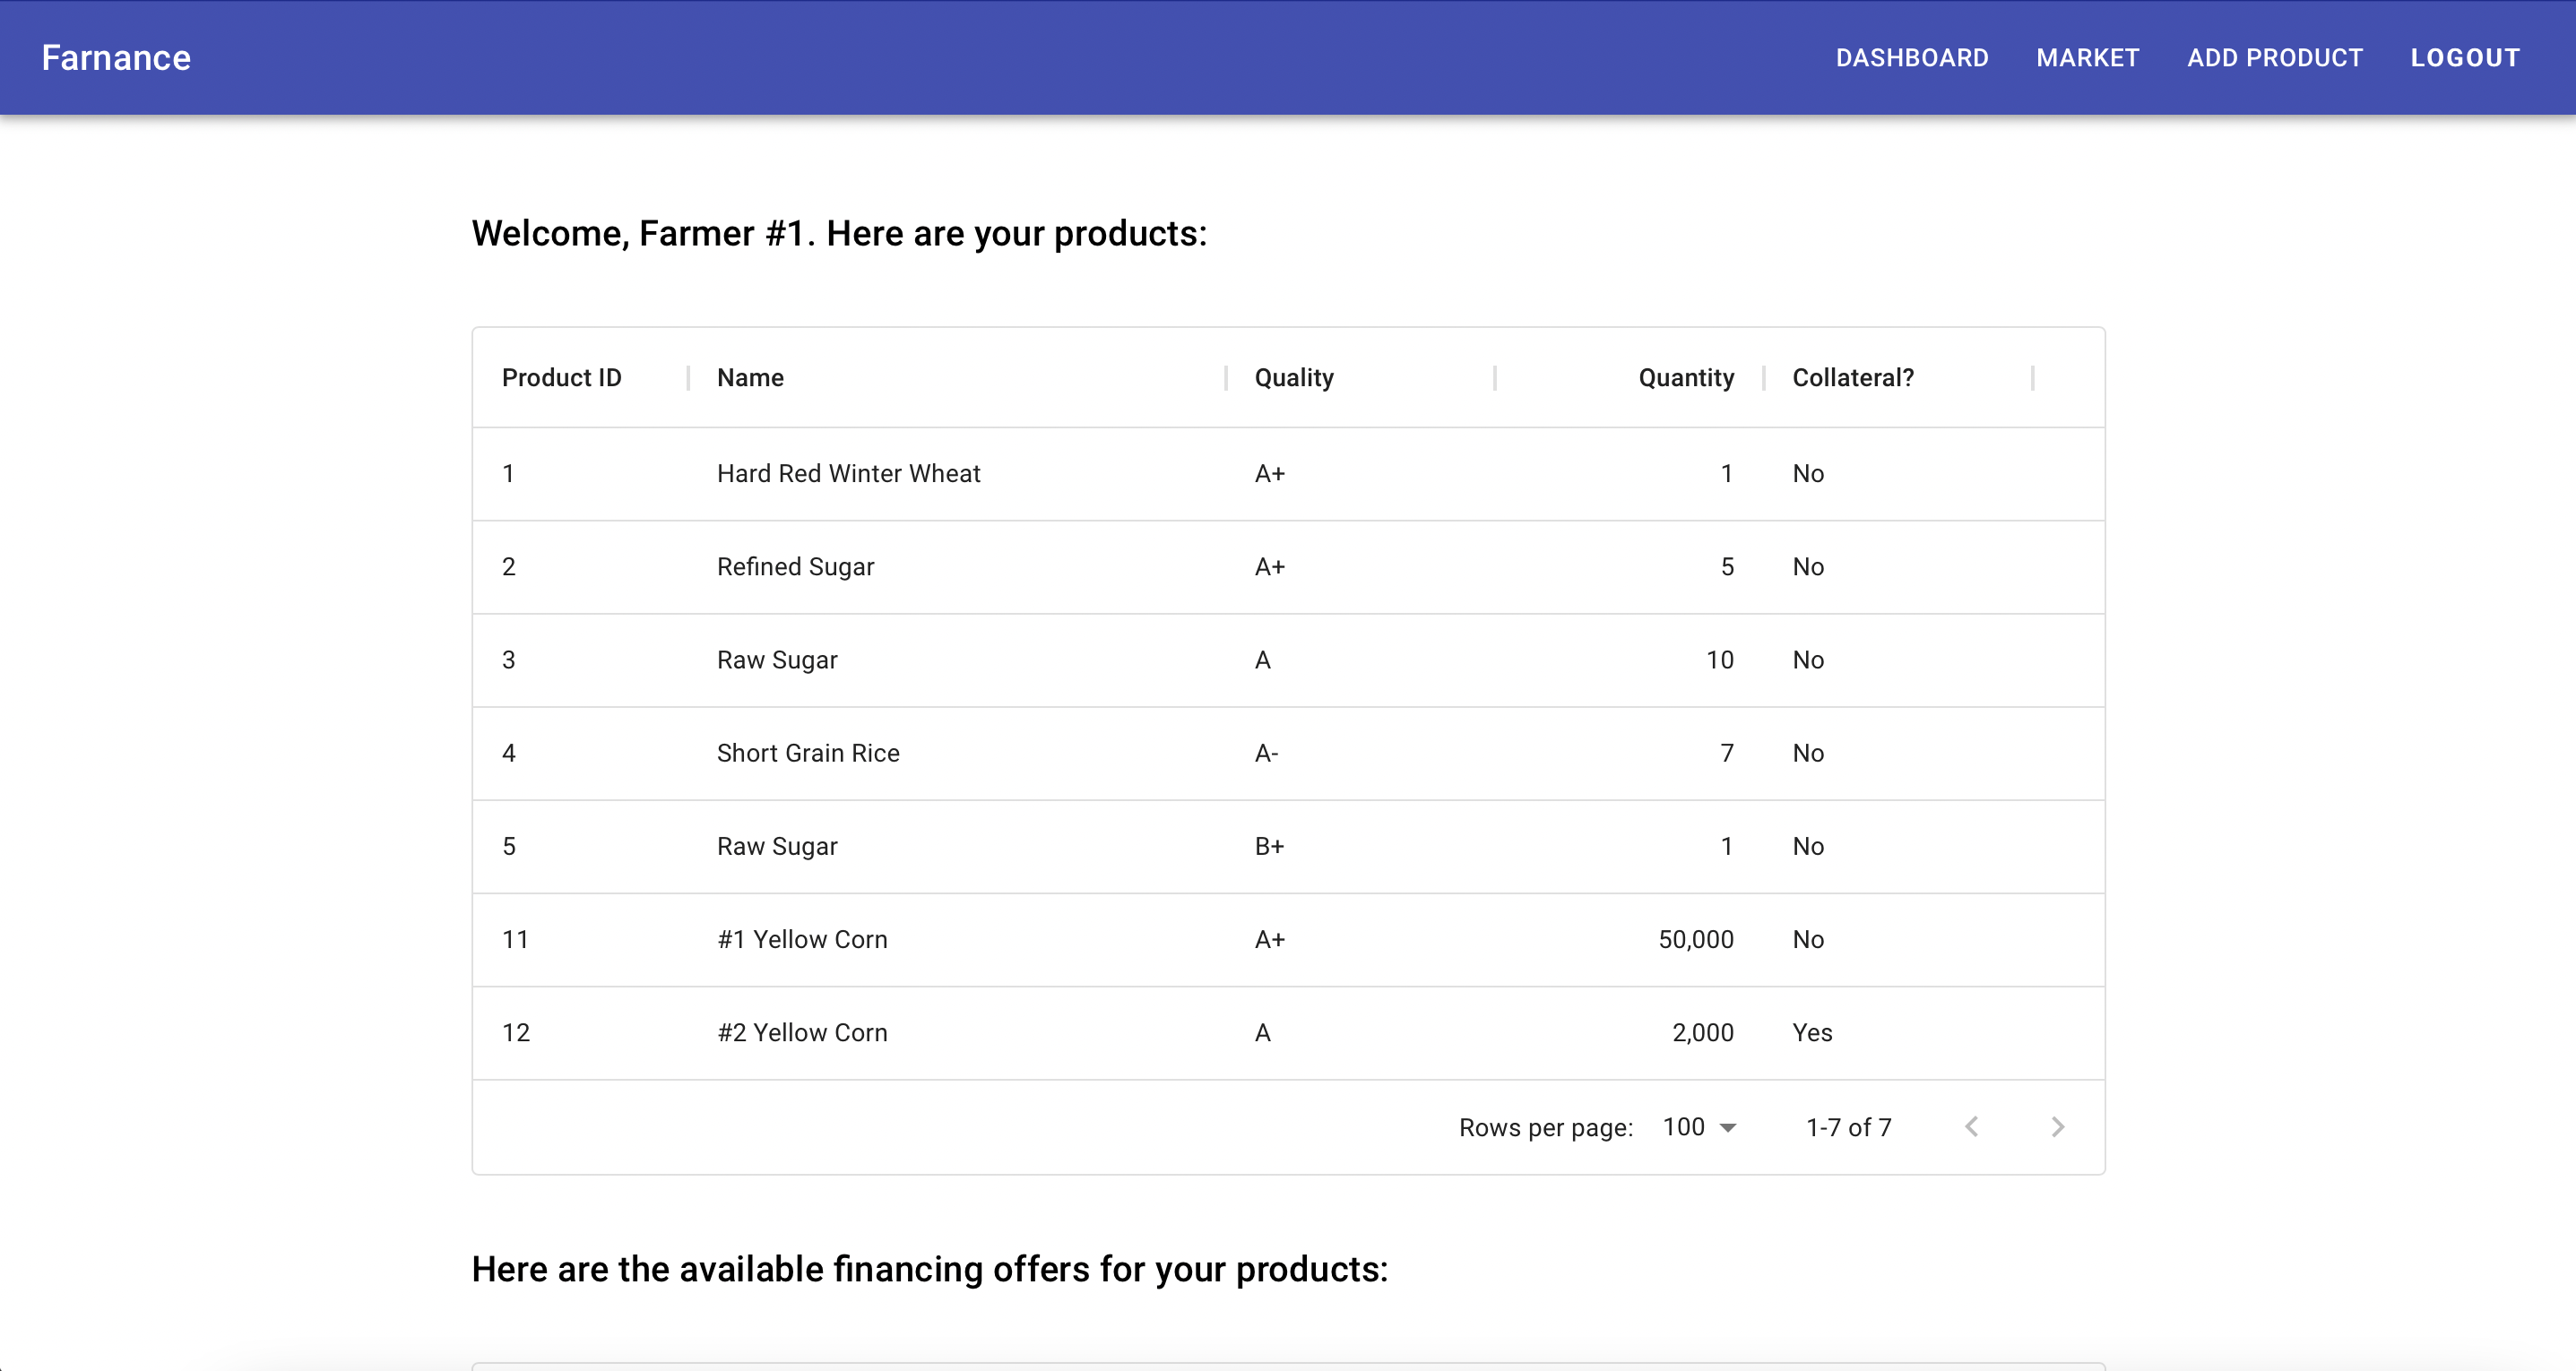Open the Dashboard nav item
This screenshot has height=1371, width=2576.
1911,58
